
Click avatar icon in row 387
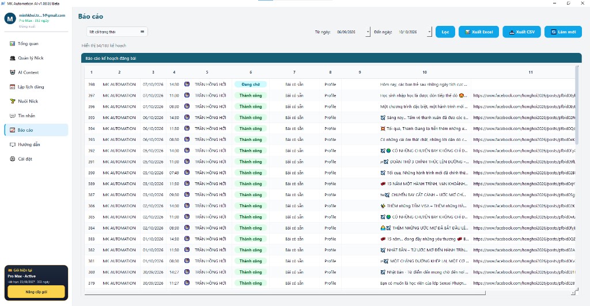click(187, 194)
